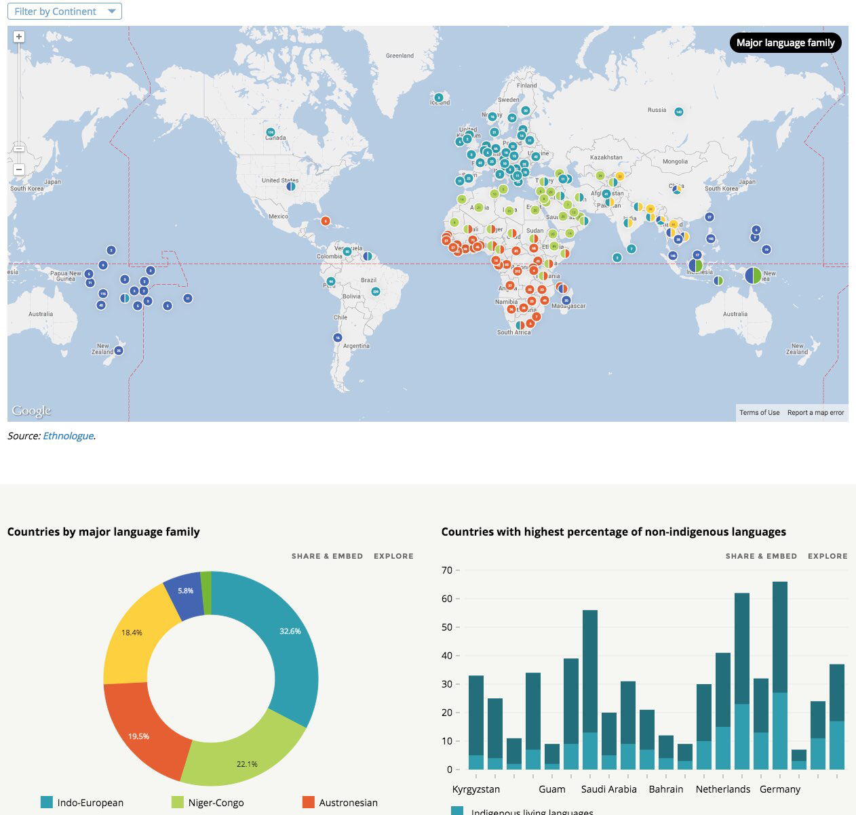Open Share & Embed for language family chart
The height and width of the screenshot is (815, 856).
pyautogui.click(x=327, y=556)
